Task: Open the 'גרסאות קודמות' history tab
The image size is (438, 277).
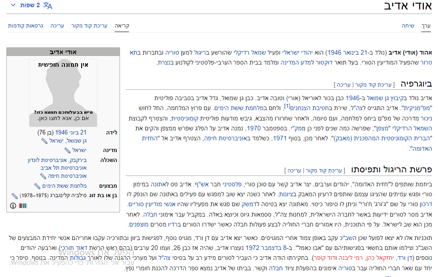Action: click(x=25, y=26)
